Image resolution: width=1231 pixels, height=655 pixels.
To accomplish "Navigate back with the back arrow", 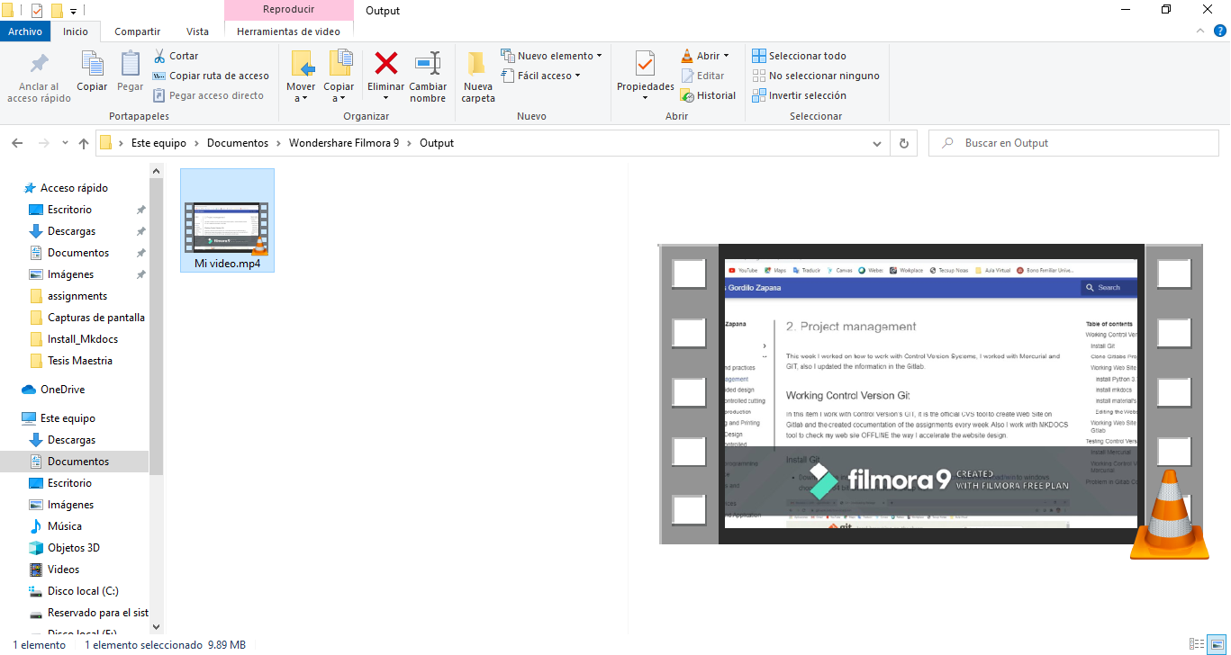I will pyautogui.click(x=17, y=143).
